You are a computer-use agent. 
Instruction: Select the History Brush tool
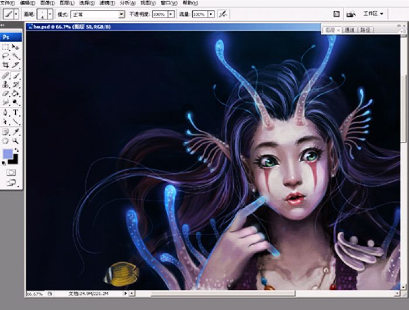point(15,85)
